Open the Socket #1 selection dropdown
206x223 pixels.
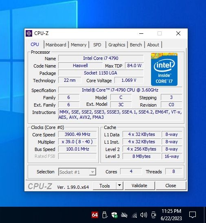77,172
